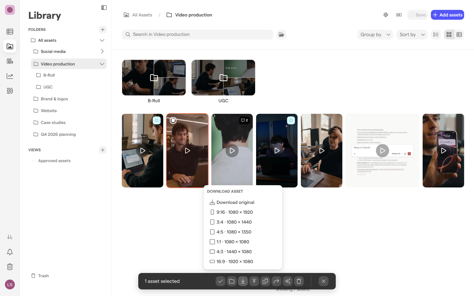Click the open-folder icon beside search

(281, 35)
